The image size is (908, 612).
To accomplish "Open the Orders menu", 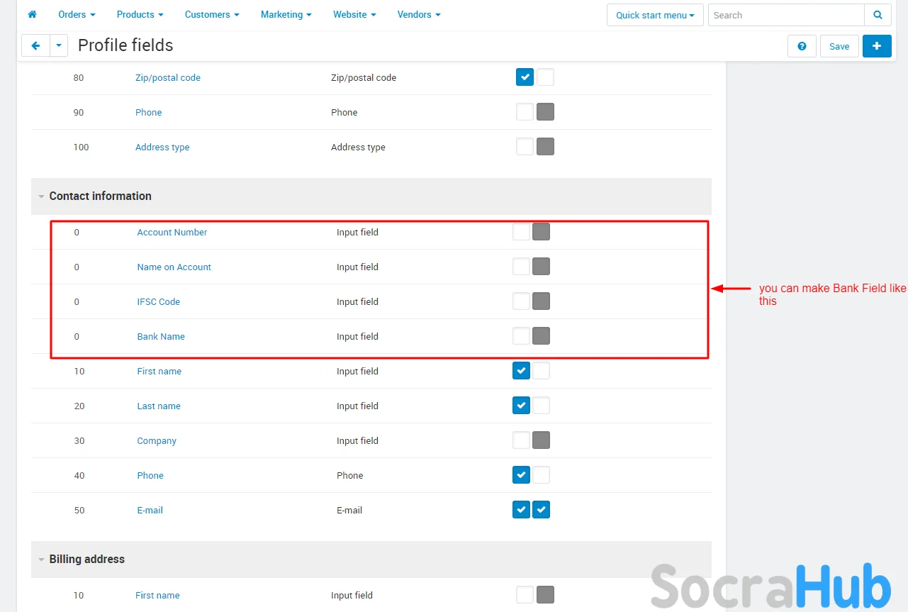I will tap(77, 14).
